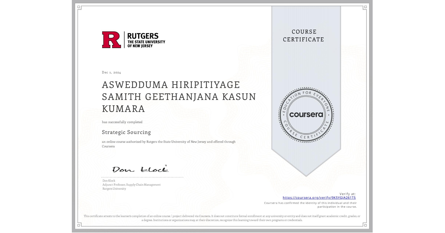Click the Don Klock handwritten signature
Image resolution: width=445 pixels, height=233 pixels.
point(140,169)
